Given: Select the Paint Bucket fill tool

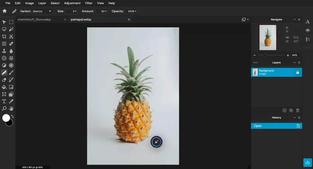Looking at the screenshot, I should coord(4,87).
